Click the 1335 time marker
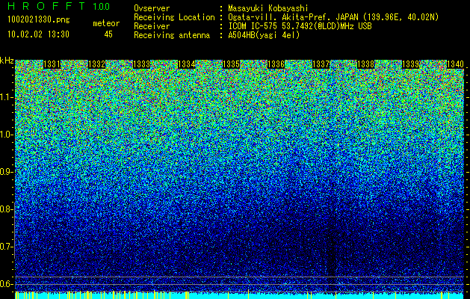 (x=232, y=64)
